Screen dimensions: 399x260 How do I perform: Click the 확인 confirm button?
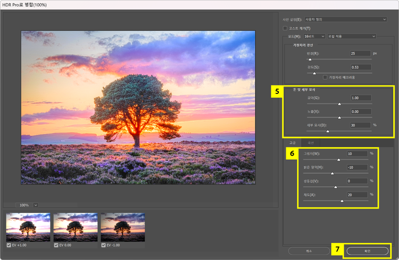(368, 251)
